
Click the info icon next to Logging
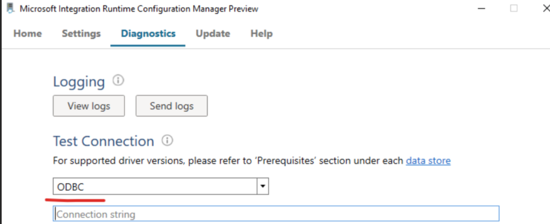tap(118, 81)
